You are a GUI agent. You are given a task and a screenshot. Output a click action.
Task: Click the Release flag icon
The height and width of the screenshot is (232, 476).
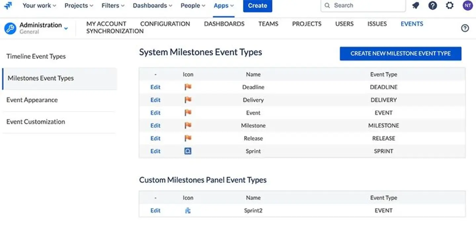188,138
